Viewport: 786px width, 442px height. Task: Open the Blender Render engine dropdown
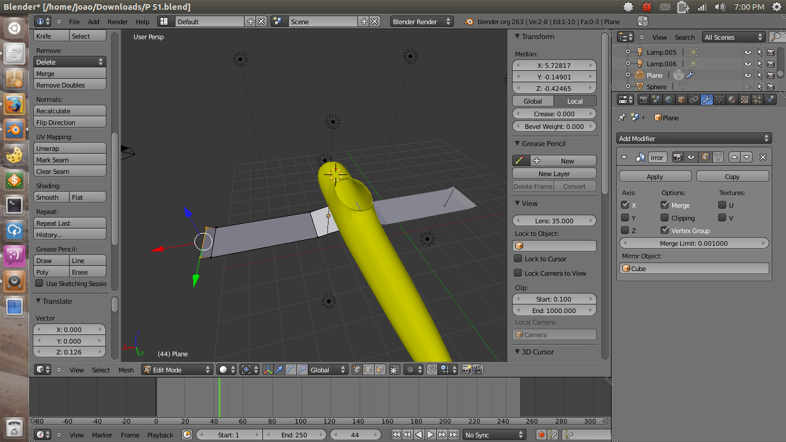422,21
